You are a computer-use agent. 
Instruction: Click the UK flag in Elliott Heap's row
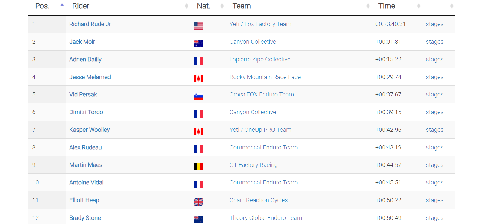click(198, 202)
